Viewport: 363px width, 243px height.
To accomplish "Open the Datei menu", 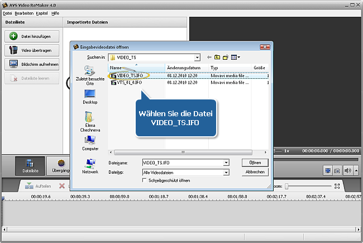I will 7,13.
